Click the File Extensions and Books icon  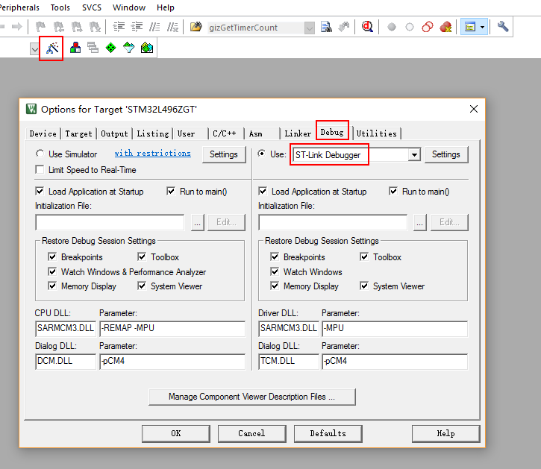[x=75, y=48]
